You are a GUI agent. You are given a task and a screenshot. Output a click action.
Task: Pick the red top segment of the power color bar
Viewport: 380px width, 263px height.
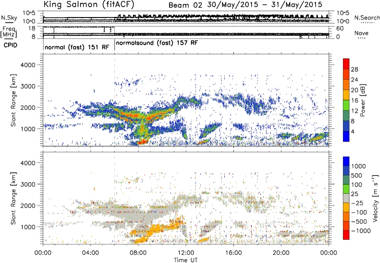pyautogui.click(x=346, y=64)
